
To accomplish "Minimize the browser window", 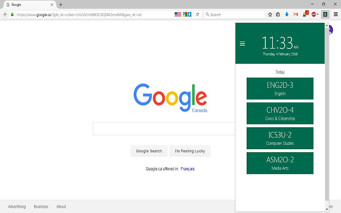I will [x=312, y=4].
